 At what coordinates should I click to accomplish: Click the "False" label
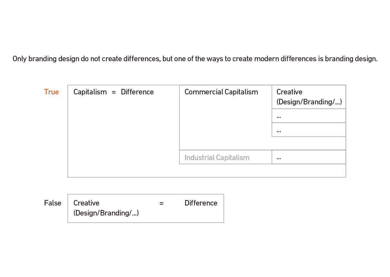(x=53, y=203)
